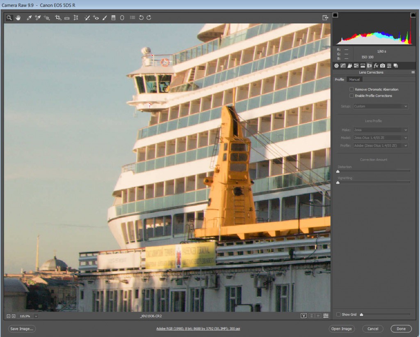Select the White Balance eyedropper tool
Viewport: 420px width, 337px height.
click(x=29, y=18)
